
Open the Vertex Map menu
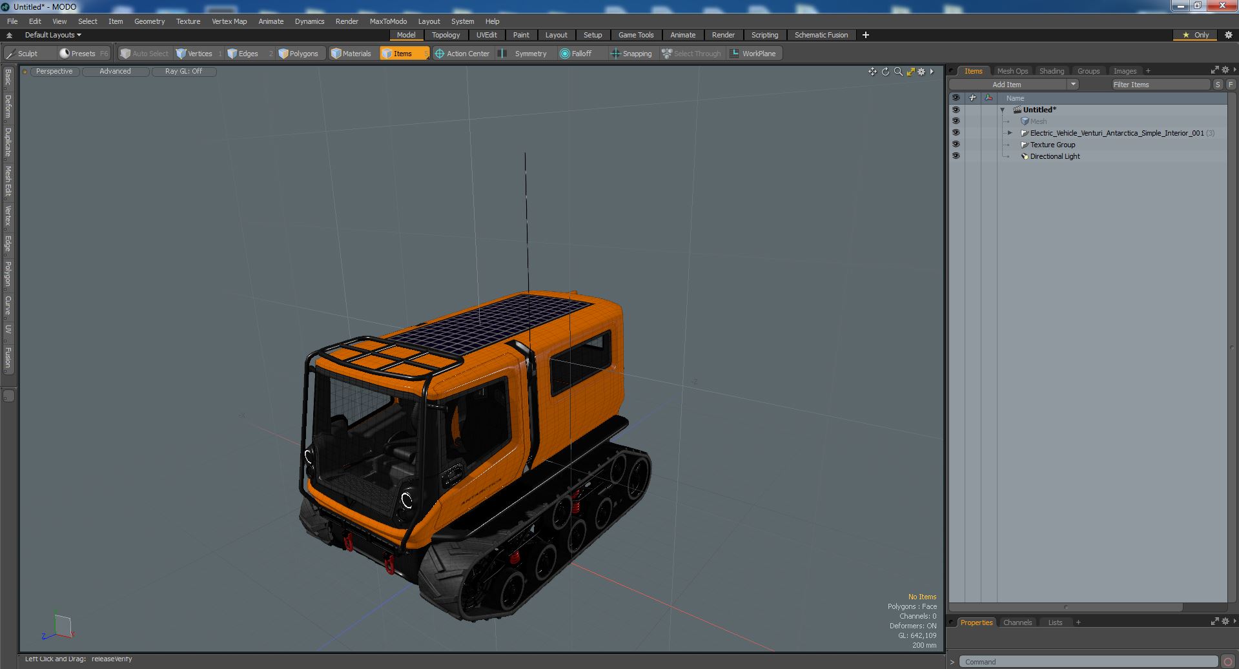pos(229,21)
